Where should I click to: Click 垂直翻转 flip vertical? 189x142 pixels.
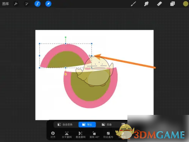coord(80,135)
